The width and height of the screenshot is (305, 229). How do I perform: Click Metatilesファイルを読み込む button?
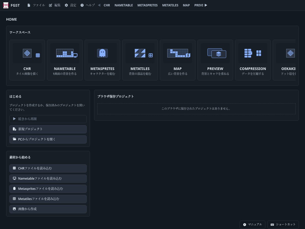tap(48, 199)
